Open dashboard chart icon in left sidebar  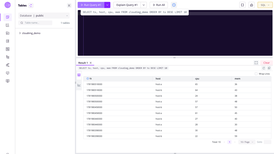tap(7, 25)
